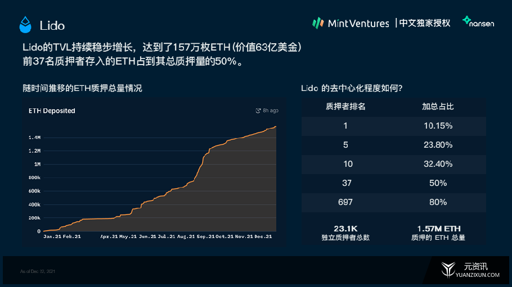Click the '加总占比' column header
512x287 pixels.
click(x=438, y=107)
